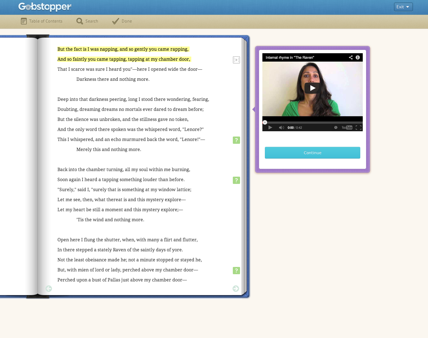428x338 pixels.
Task: Show video info via the info icon
Action: pos(358,57)
